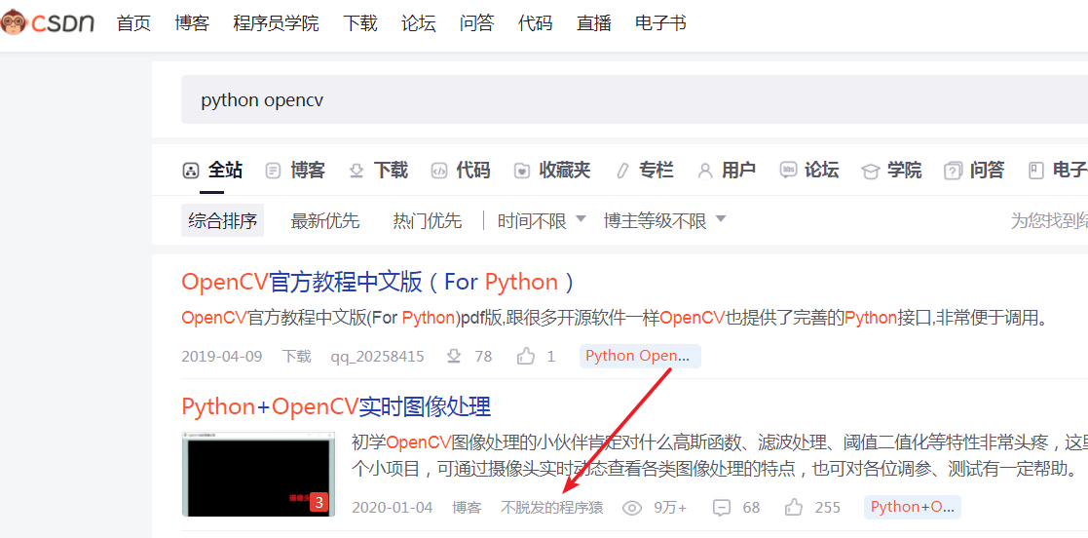1088x538 pixels.
Task: Click the date 2019-04-09
Action: (x=221, y=357)
